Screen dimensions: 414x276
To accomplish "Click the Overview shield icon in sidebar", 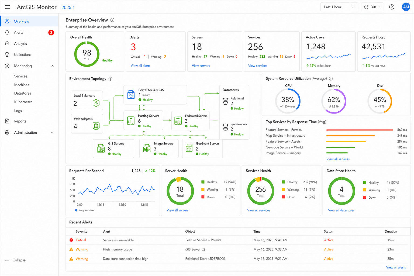I will coord(7,21).
